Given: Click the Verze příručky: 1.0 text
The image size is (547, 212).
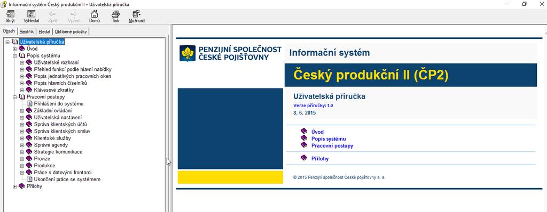Looking at the screenshot, I should [313, 105].
